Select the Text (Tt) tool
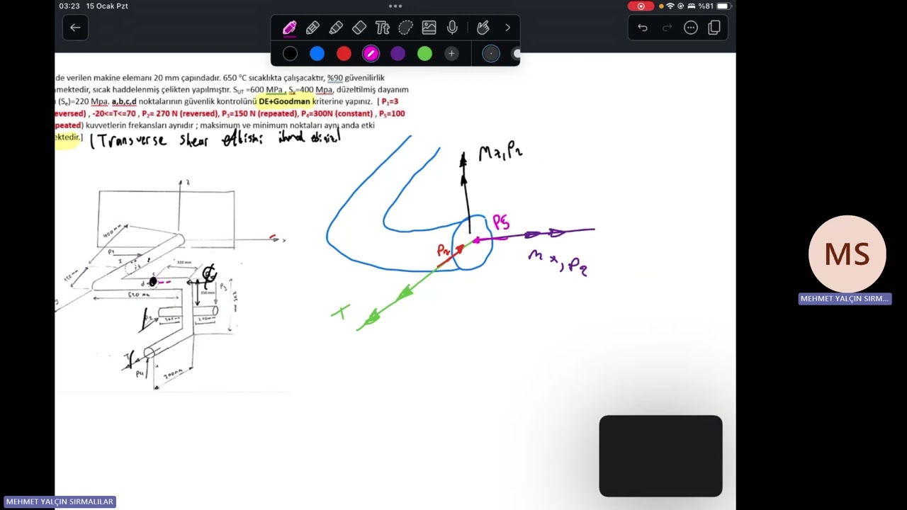This screenshot has width=907, height=510. pos(383,28)
